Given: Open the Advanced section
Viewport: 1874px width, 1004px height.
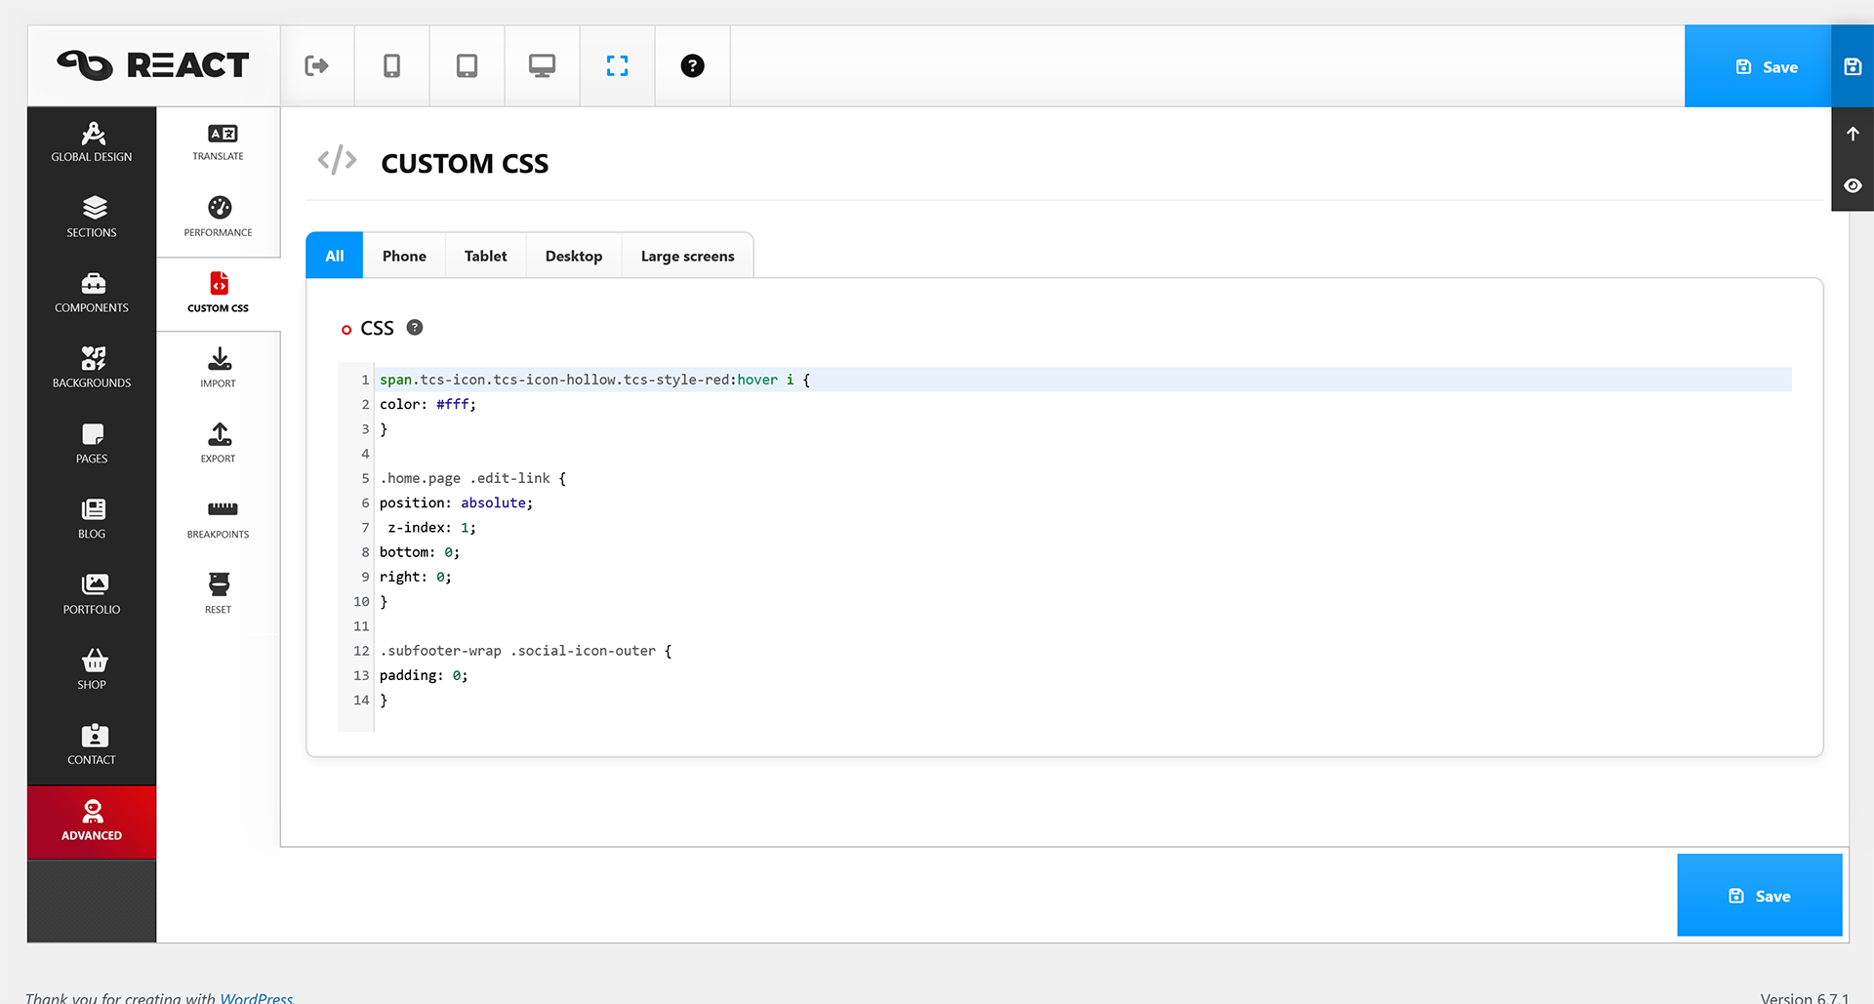Looking at the screenshot, I should 92,822.
